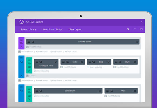Open settings of the blue section containing Contact Form
Viewport: 157px width, 108px height.
[21, 87]
